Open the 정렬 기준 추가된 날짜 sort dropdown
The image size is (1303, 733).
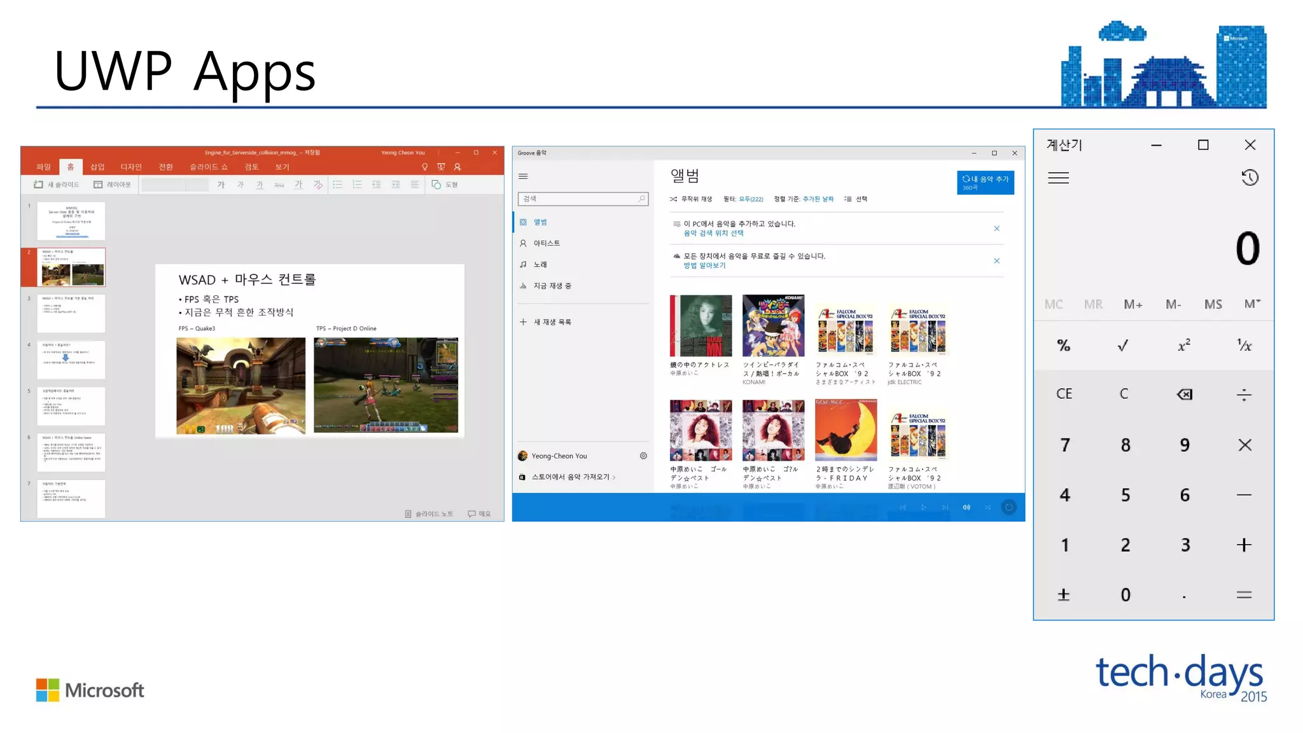coord(804,199)
